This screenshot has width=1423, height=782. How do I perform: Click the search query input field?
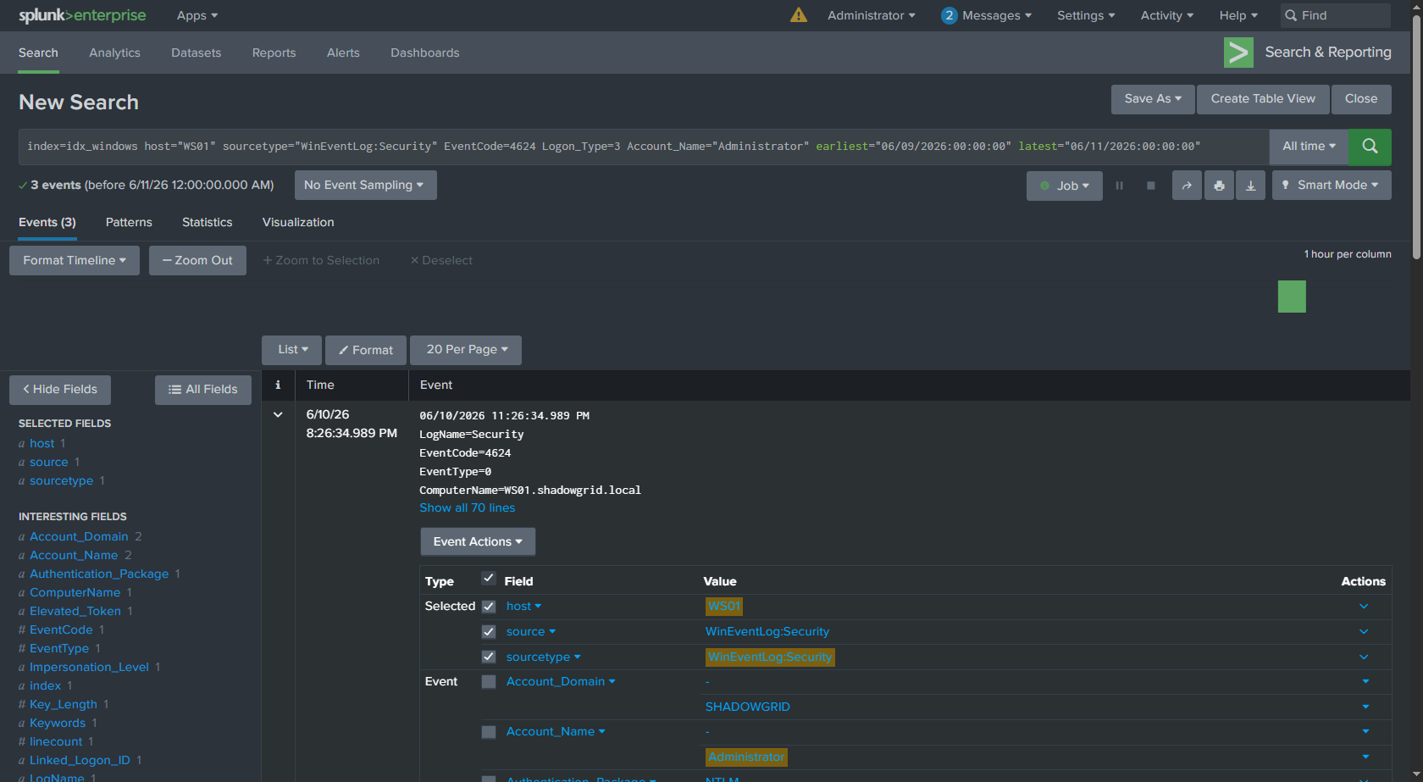(644, 147)
